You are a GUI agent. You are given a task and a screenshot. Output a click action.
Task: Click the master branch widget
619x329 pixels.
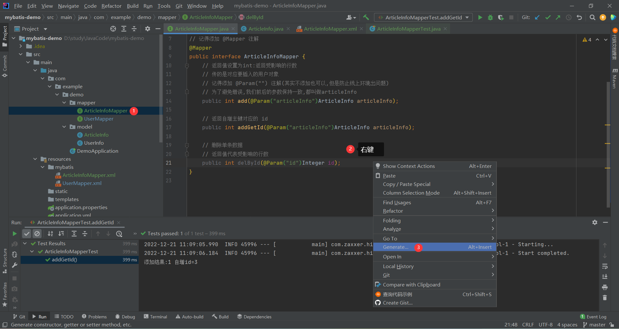pos(594,324)
